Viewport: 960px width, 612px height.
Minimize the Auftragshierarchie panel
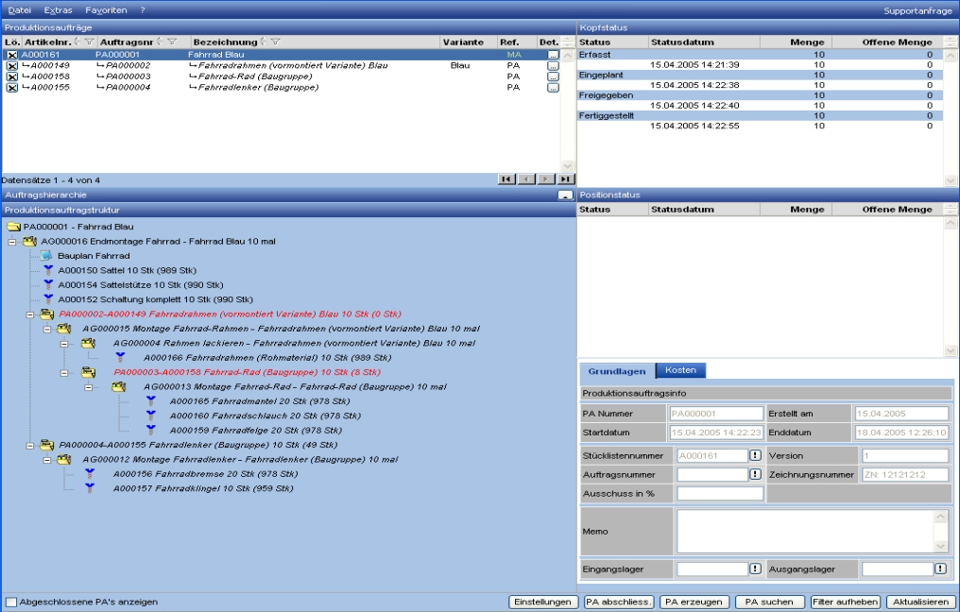(x=565, y=195)
